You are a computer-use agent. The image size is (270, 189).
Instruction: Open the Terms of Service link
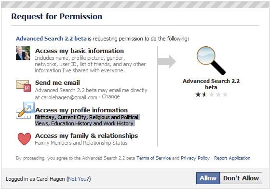click(154, 158)
